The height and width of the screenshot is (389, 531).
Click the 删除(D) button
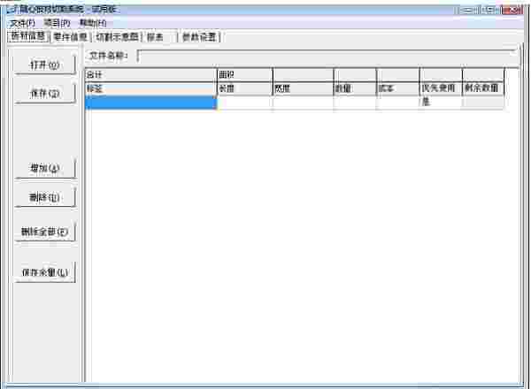pos(45,197)
